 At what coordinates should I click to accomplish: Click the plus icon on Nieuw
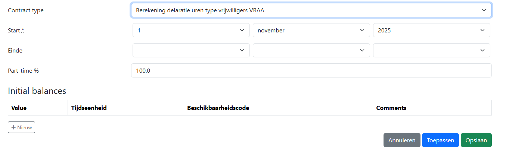pyautogui.click(x=13, y=127)
